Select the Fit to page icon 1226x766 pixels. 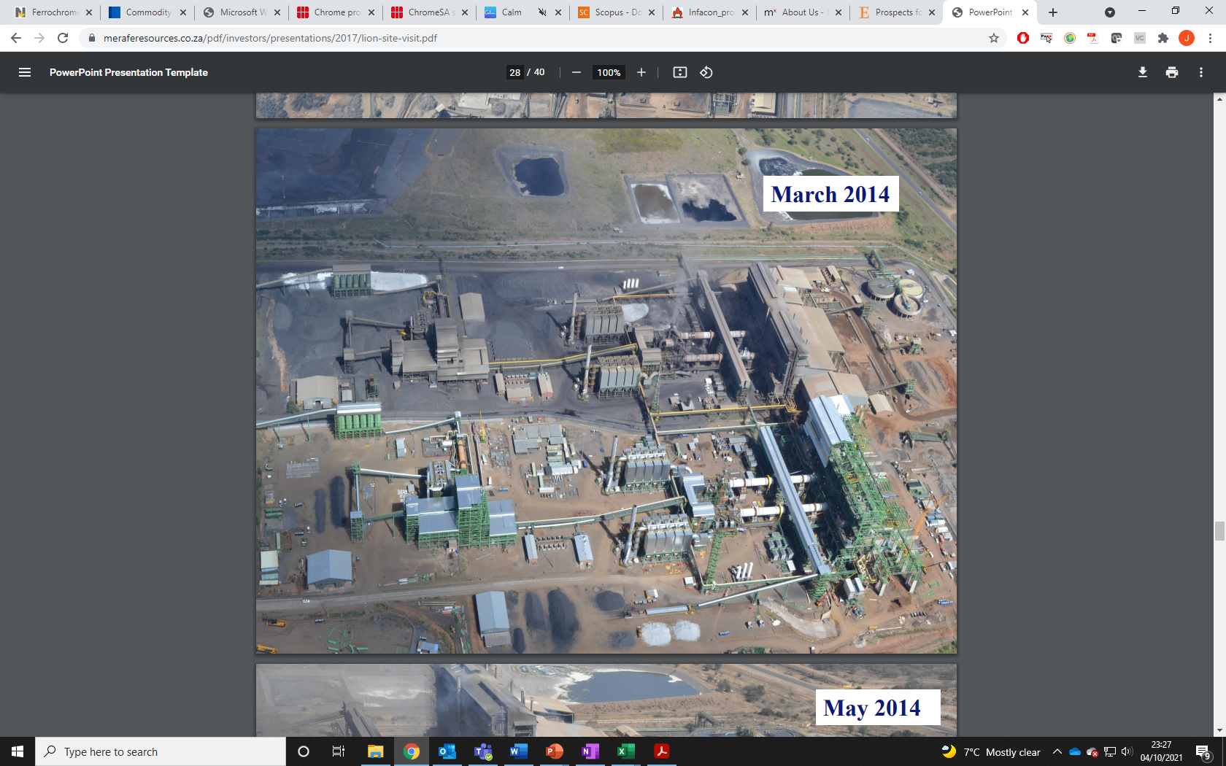pos(679,72)
